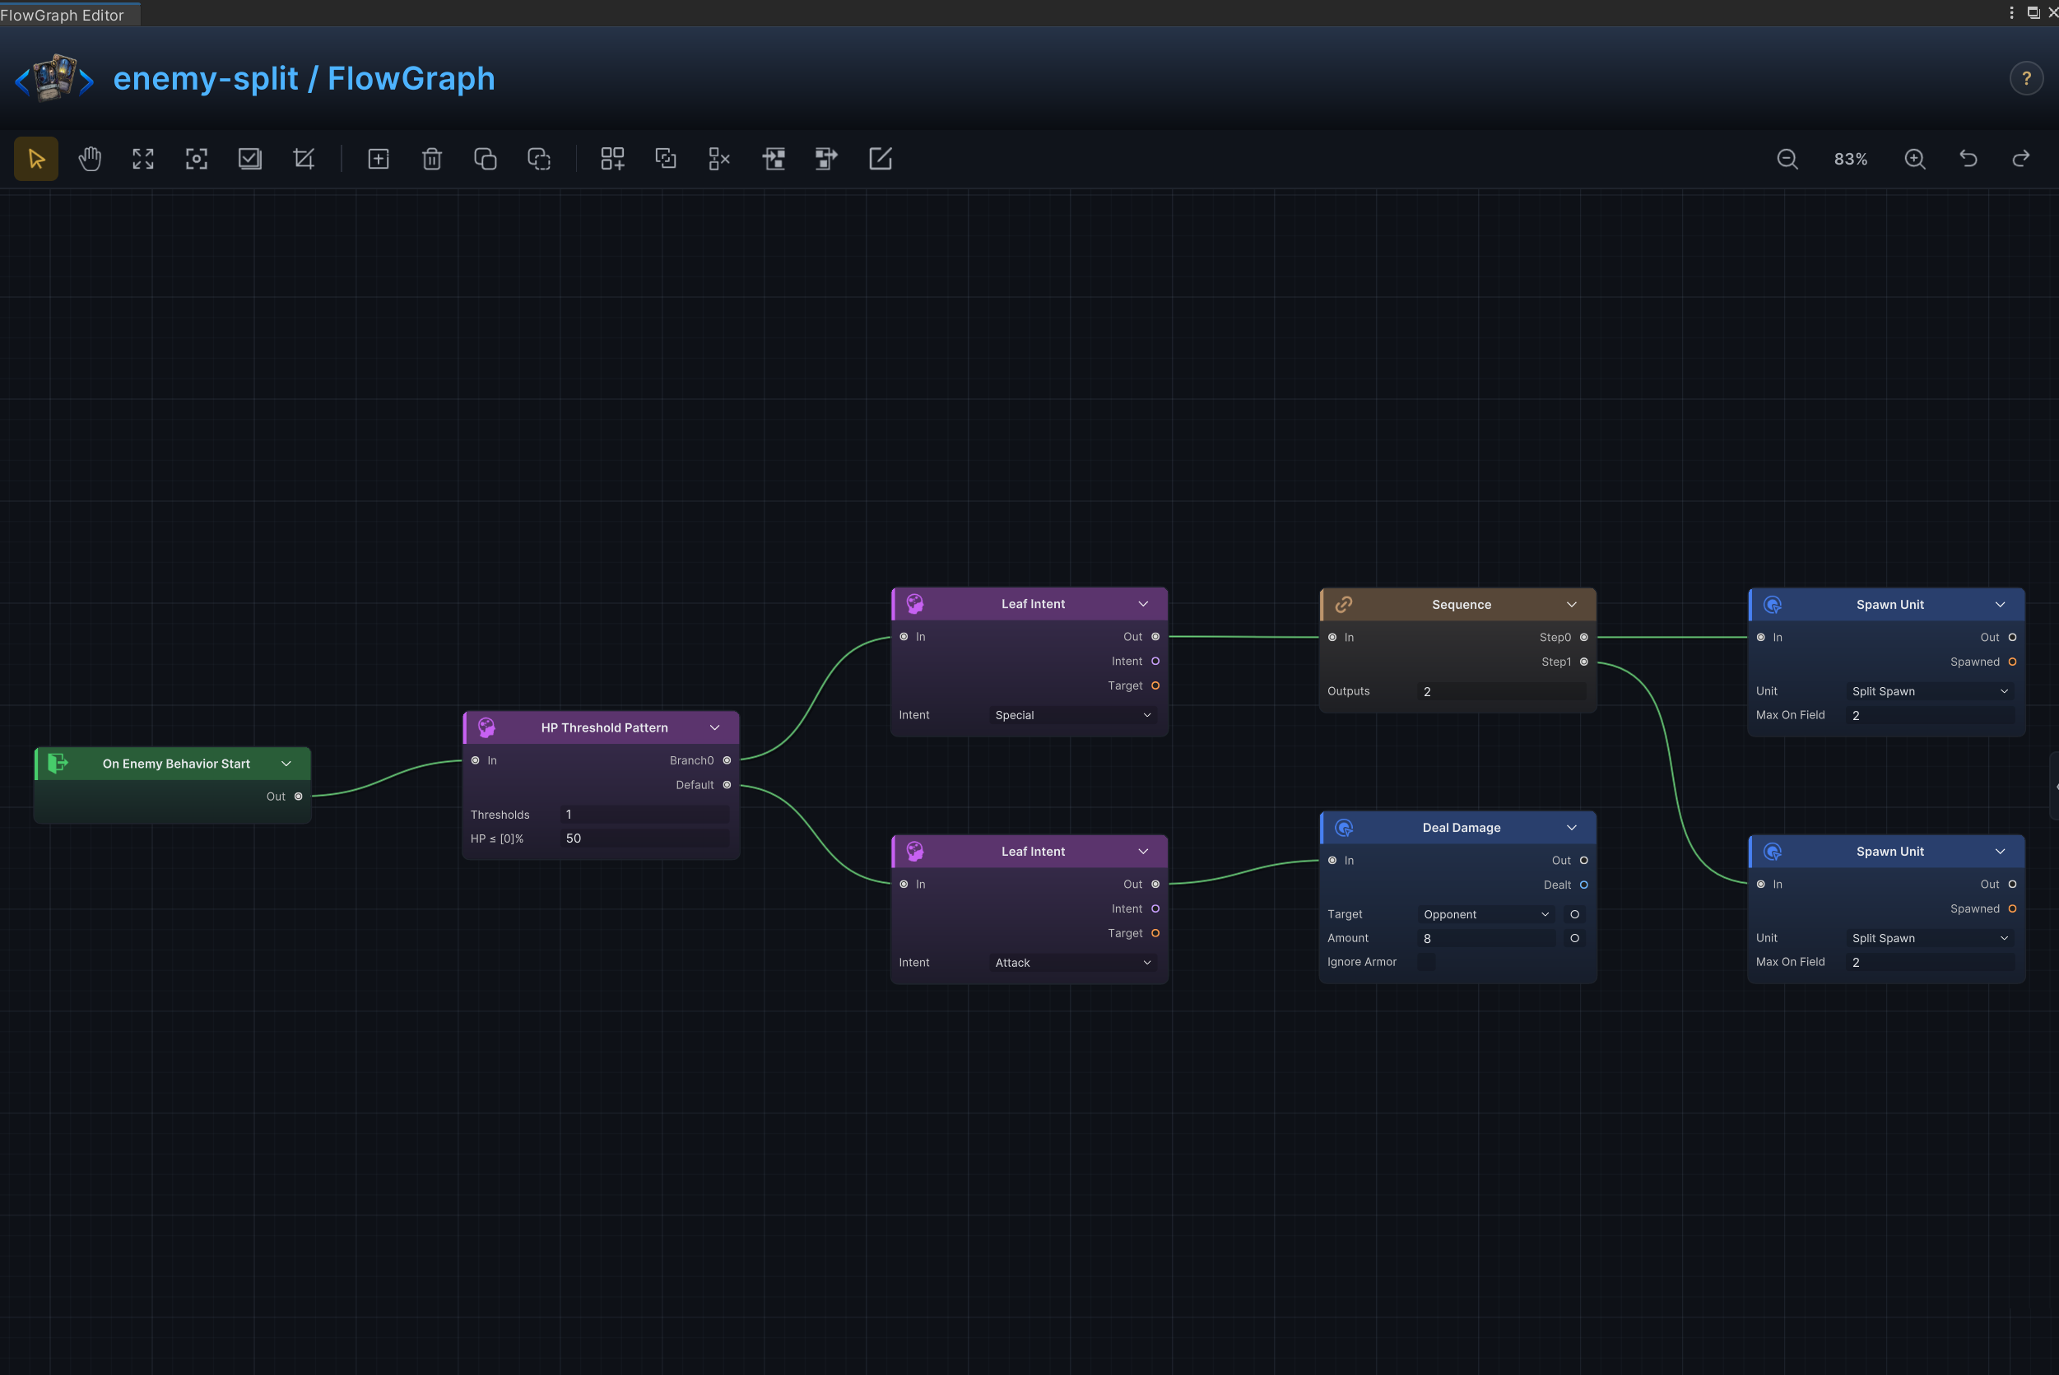Collapse the Deal Damage node chevron
Screen dimensions: 2059x1375
pyautogui.click(x=1572, y=828)
